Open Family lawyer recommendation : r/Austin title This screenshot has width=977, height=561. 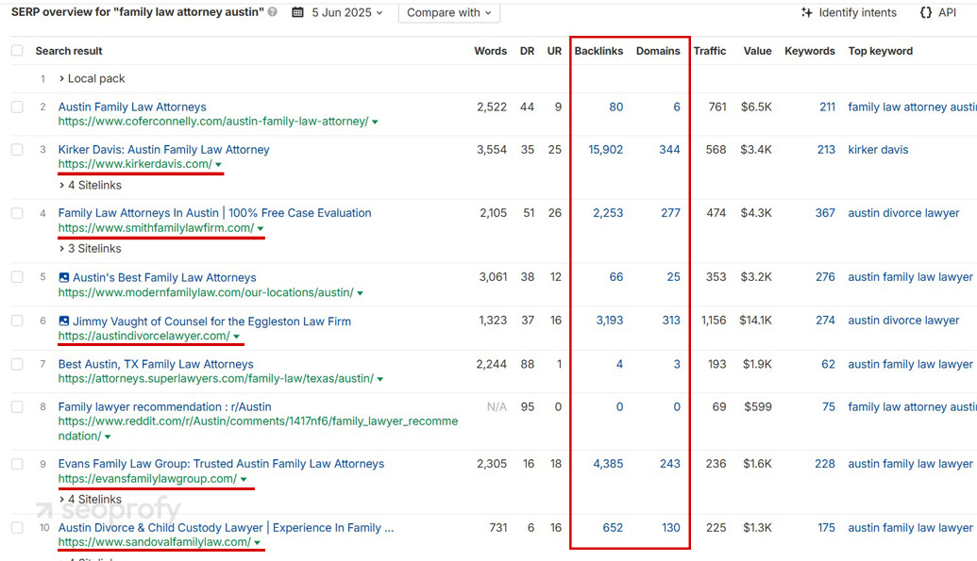[x=164, y=406]
